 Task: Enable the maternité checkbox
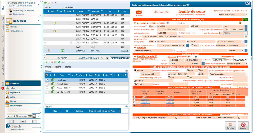point(135,81)
